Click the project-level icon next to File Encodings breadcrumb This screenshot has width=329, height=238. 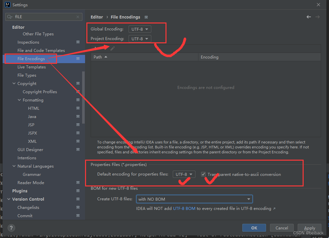click(146, 17)
